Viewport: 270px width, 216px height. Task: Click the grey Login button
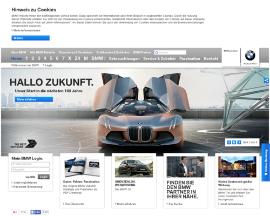coord(44,177)
